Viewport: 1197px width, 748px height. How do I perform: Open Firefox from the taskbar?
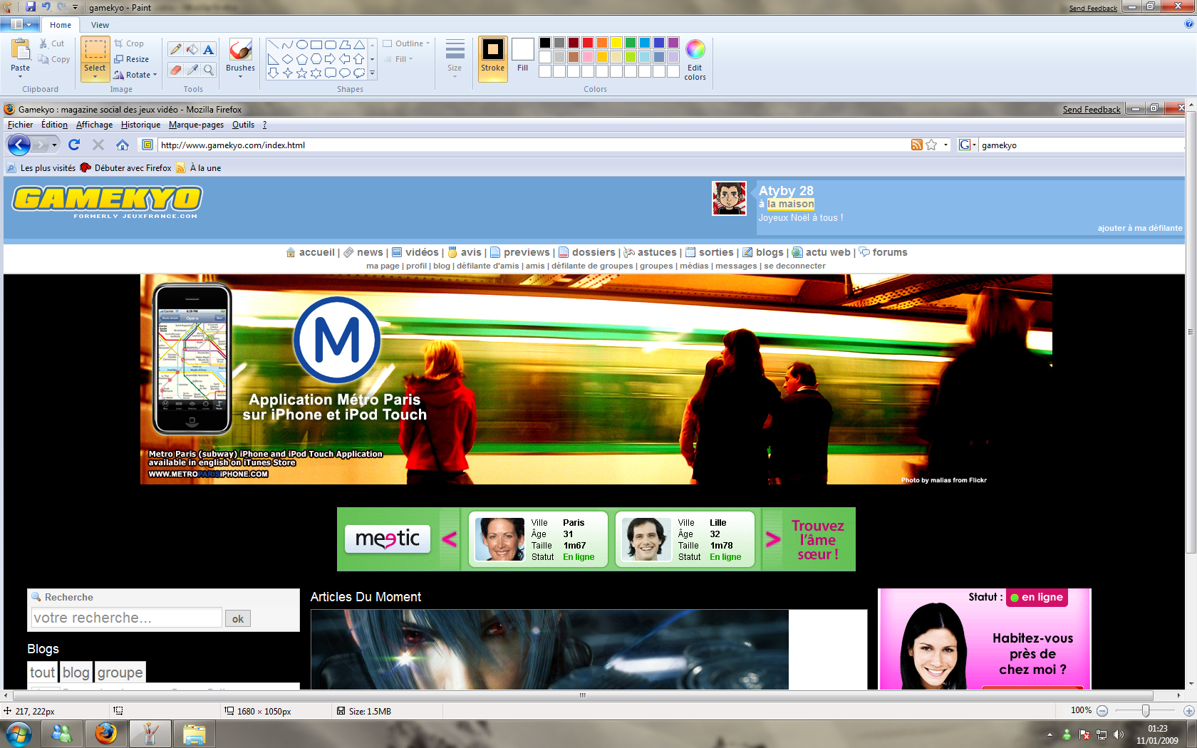point(106,733)
